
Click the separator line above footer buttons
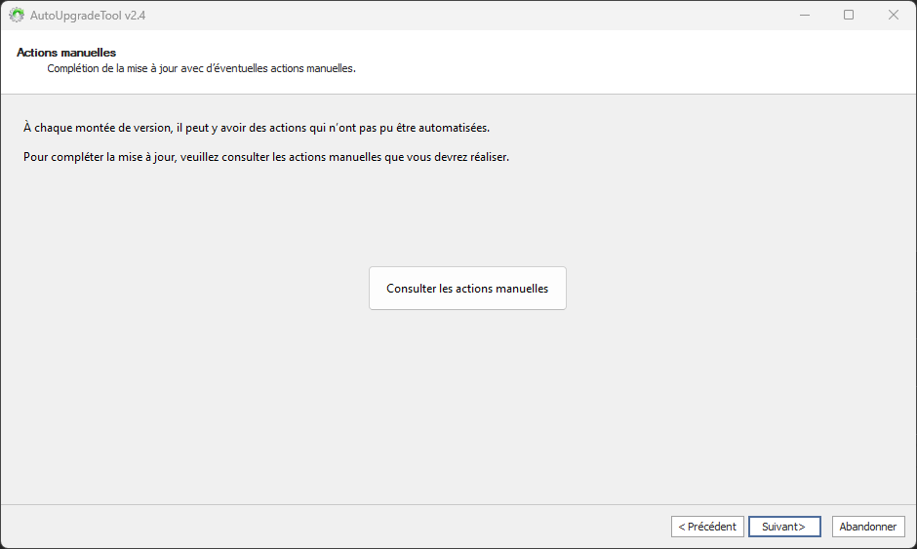point(458,504)
